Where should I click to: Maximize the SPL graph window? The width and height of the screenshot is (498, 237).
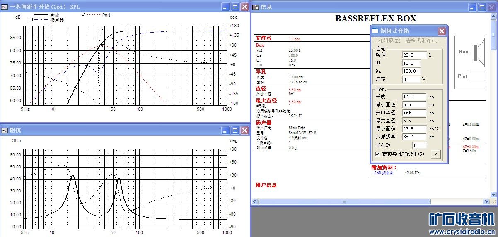[235, 7]
